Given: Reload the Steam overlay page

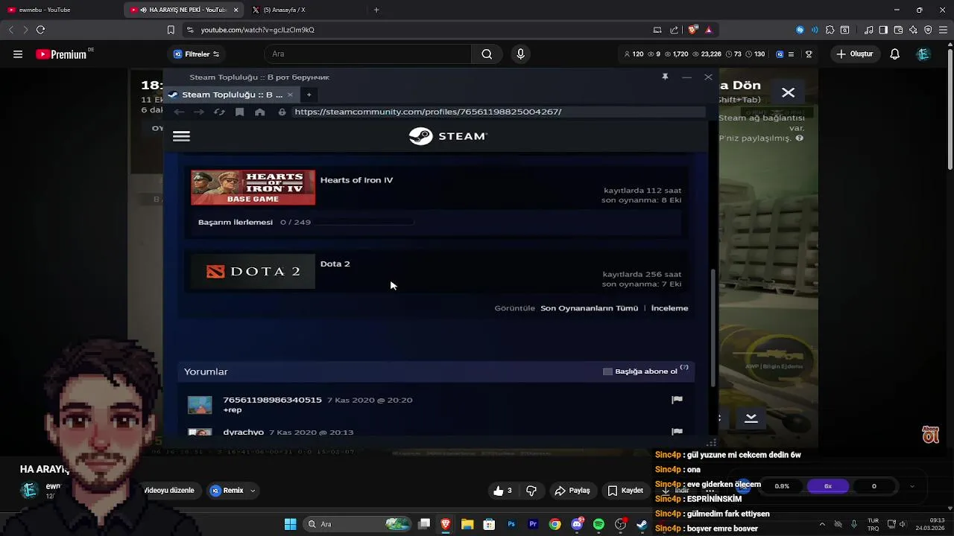Looking at the screenshot, I should coord(219,112).
